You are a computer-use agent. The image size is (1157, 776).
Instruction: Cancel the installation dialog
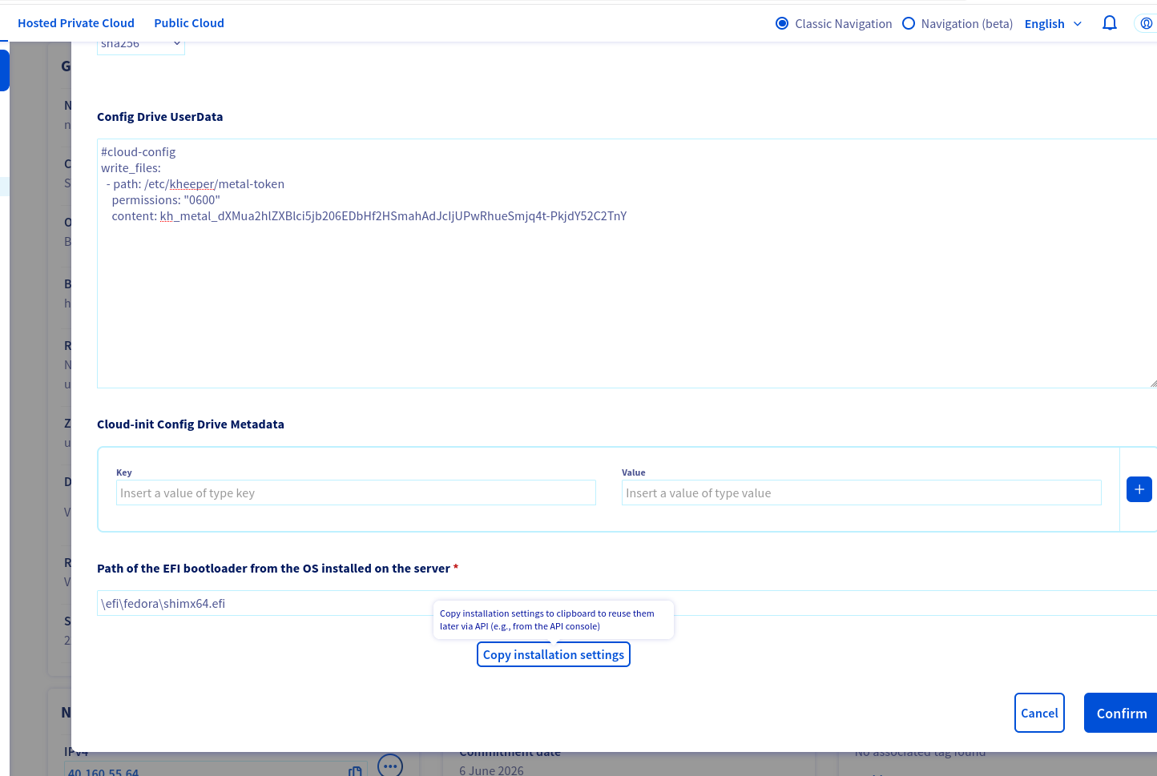(1039, 713)
